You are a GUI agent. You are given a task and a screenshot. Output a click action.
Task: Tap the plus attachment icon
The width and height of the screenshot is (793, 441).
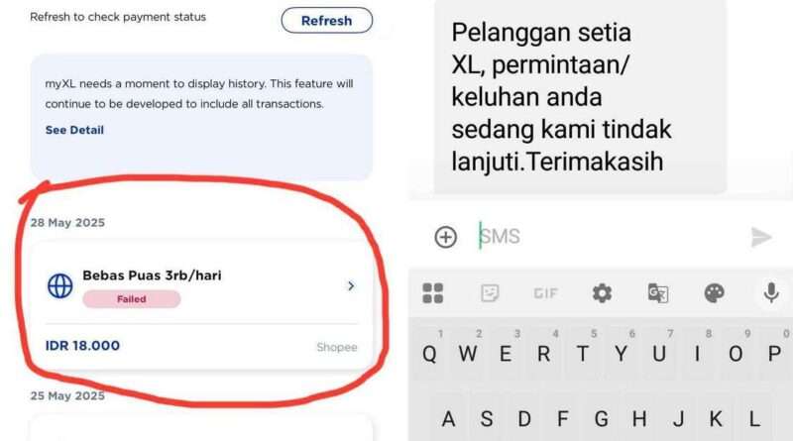[x=445, y=237]
